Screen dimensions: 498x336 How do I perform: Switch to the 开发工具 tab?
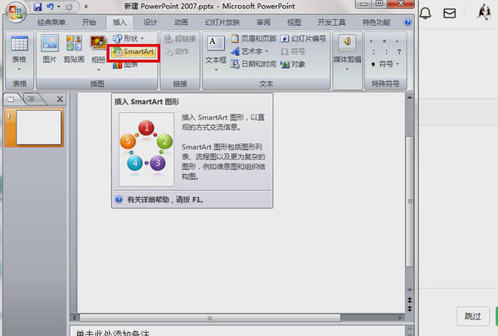tap(331, 22)
